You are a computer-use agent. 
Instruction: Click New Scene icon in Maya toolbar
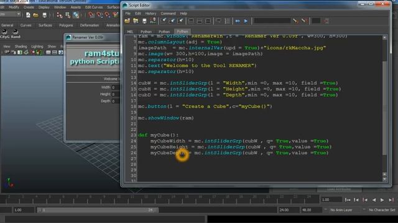coord(28,15)
